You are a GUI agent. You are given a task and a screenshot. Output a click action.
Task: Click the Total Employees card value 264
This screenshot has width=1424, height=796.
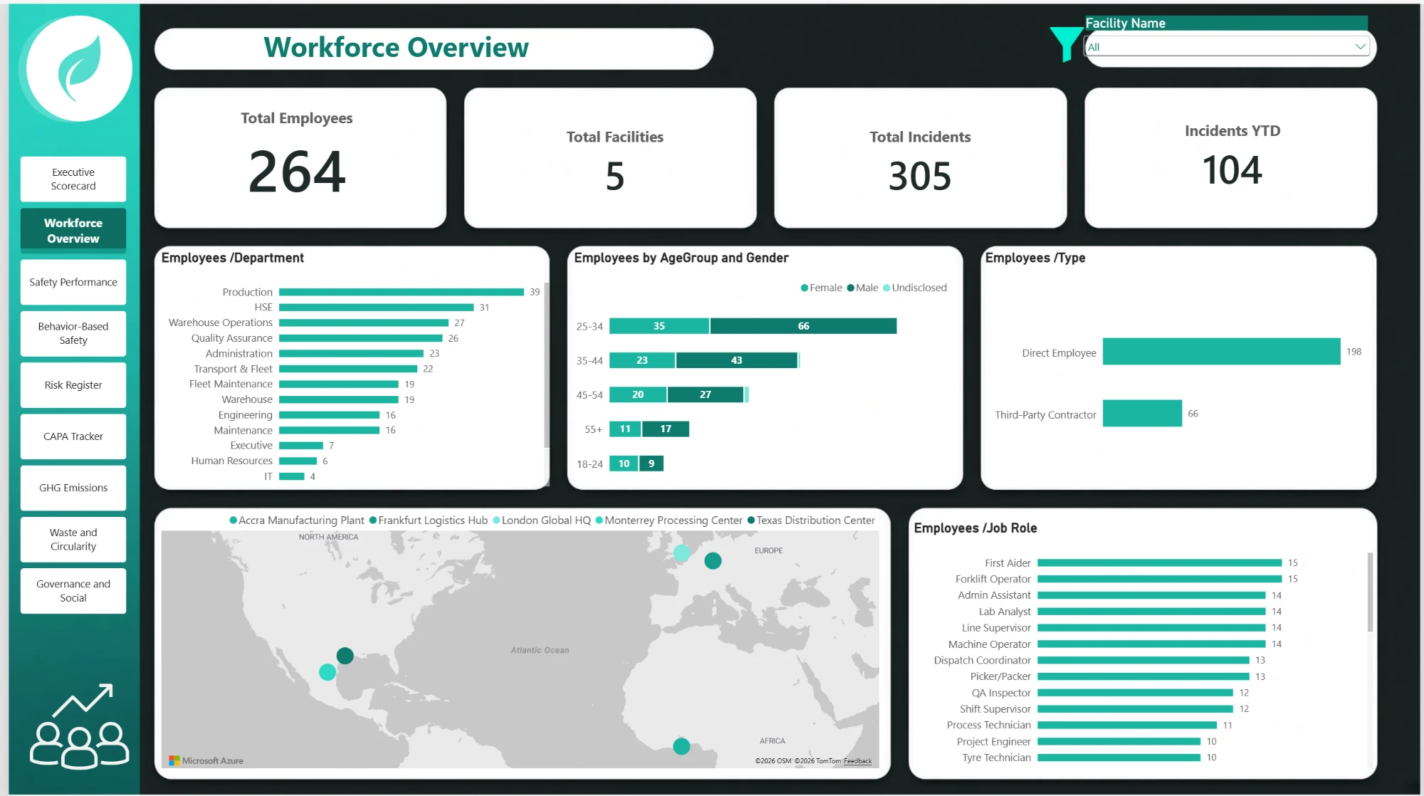[297, 172]
